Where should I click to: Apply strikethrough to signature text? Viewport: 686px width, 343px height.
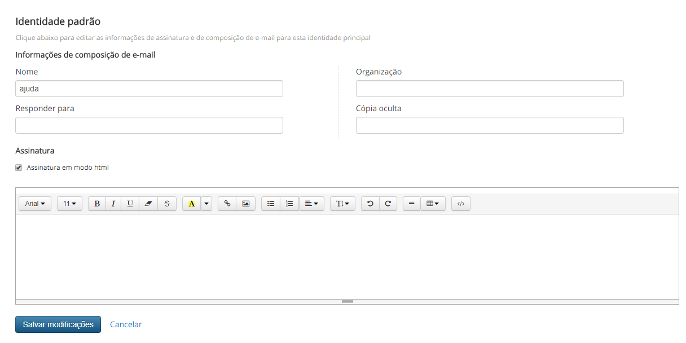[167, 204]
